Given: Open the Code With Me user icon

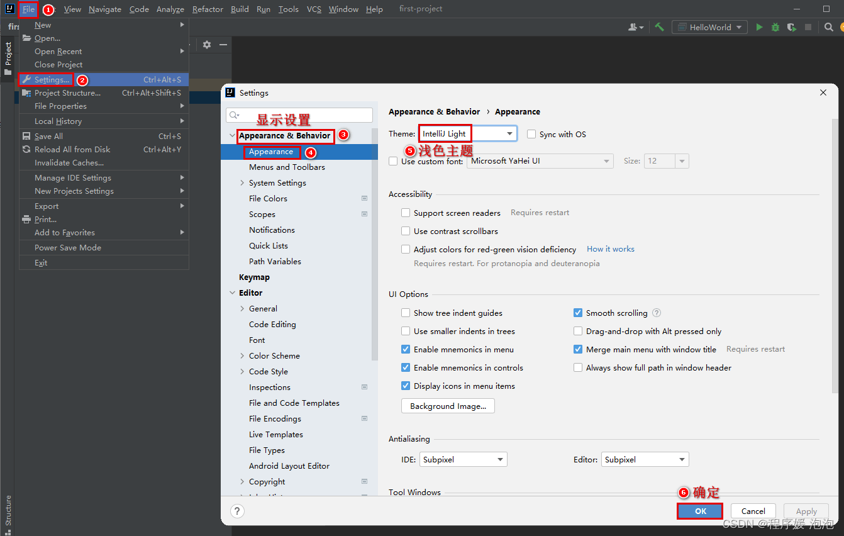Looking at the screenshot, I should point(636,27).
